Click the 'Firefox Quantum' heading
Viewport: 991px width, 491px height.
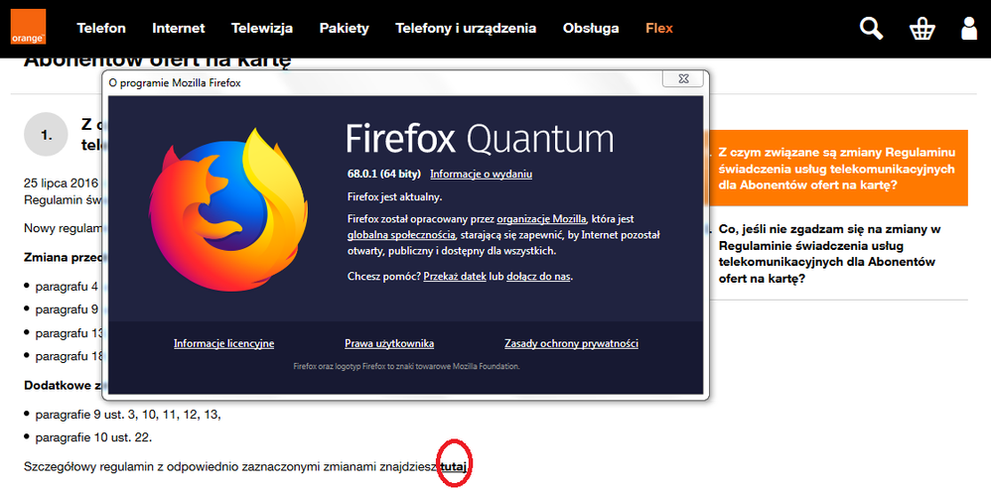[480, 138]
